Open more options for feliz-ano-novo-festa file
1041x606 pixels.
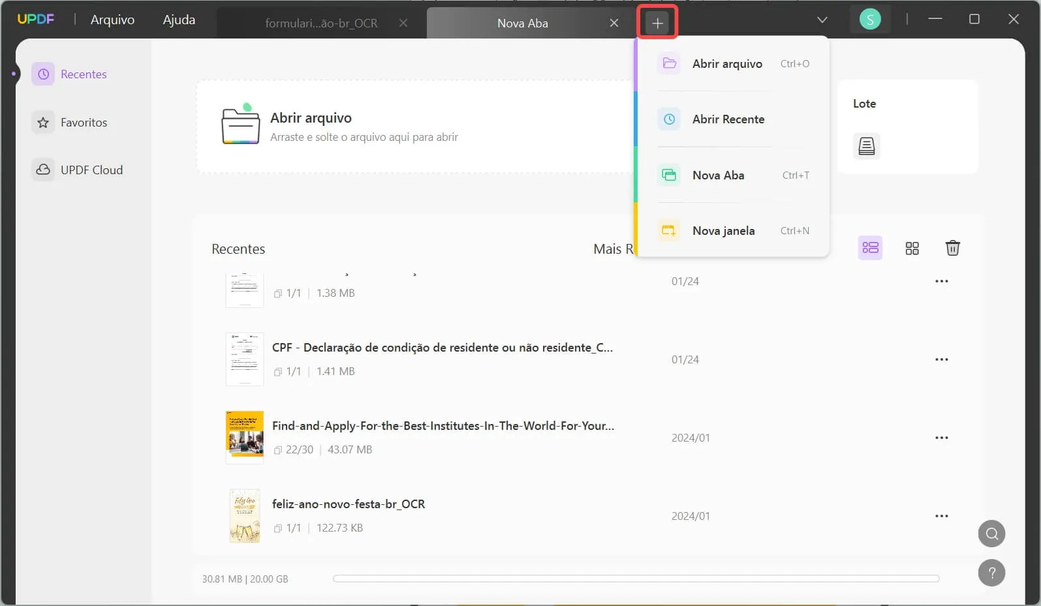tap(941, 516)
